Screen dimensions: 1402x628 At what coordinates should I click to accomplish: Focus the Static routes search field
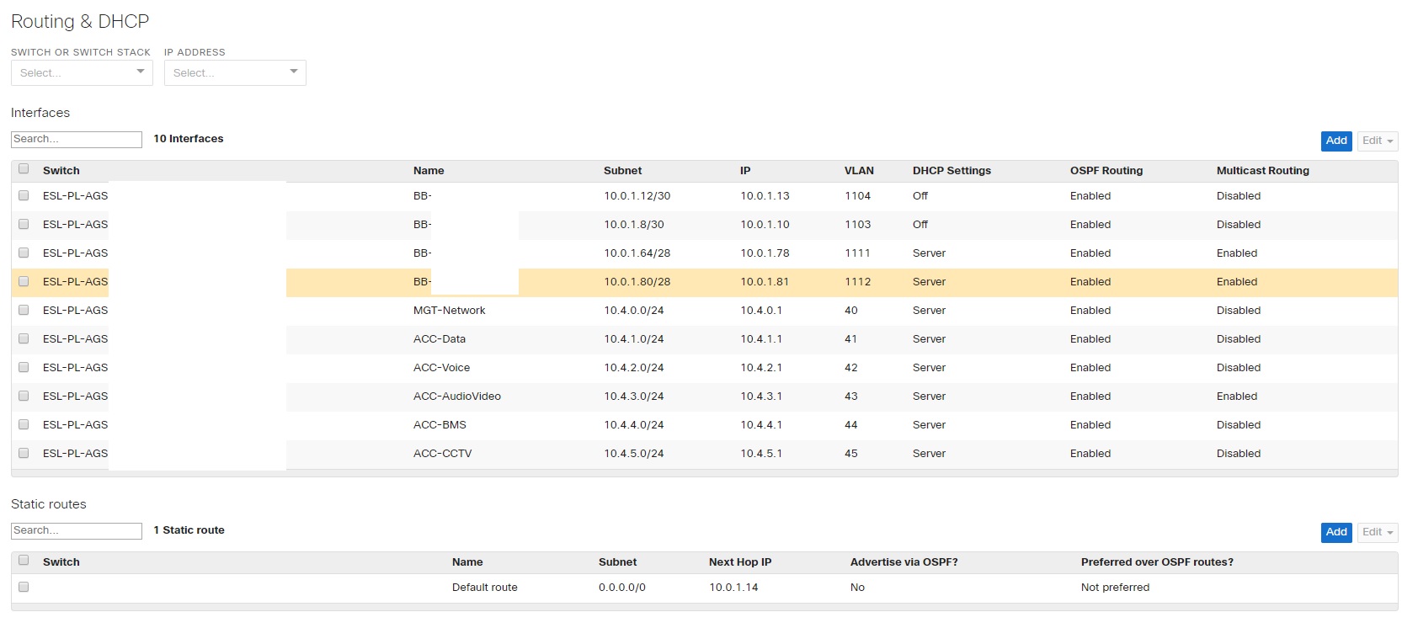77,531
